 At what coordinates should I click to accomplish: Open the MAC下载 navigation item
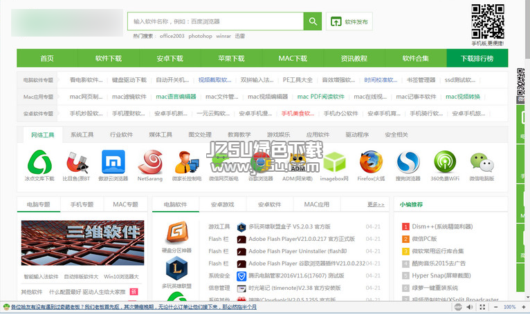click(293, 59)
